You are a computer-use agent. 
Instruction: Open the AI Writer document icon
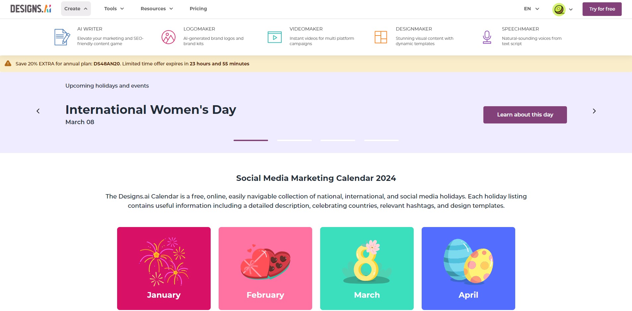(62, 37)
